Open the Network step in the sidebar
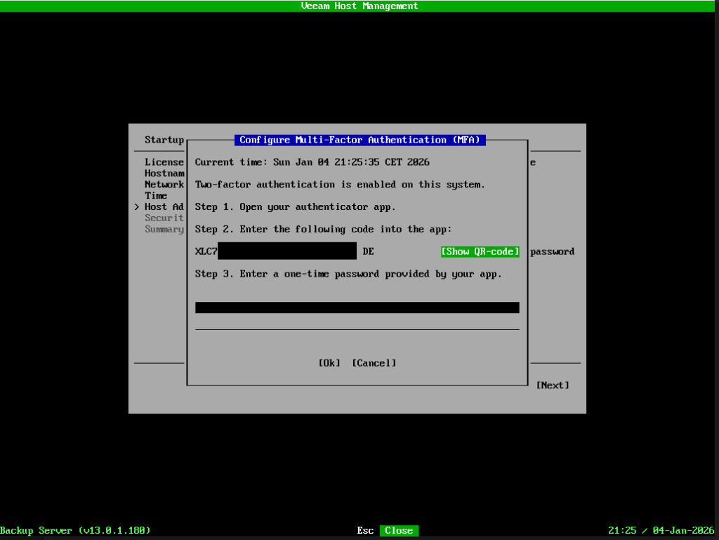719x540 pixels. pyautogui.click(x=164, y=185)
